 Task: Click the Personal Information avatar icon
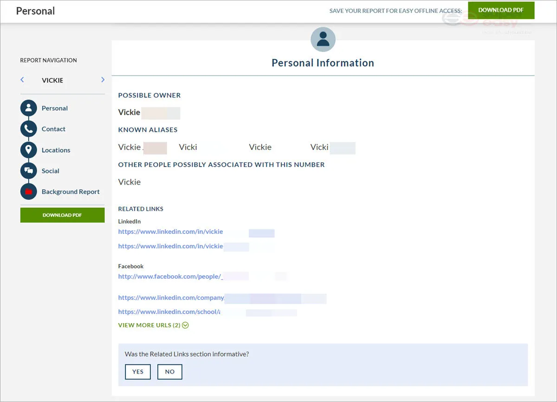pos(323,39)
